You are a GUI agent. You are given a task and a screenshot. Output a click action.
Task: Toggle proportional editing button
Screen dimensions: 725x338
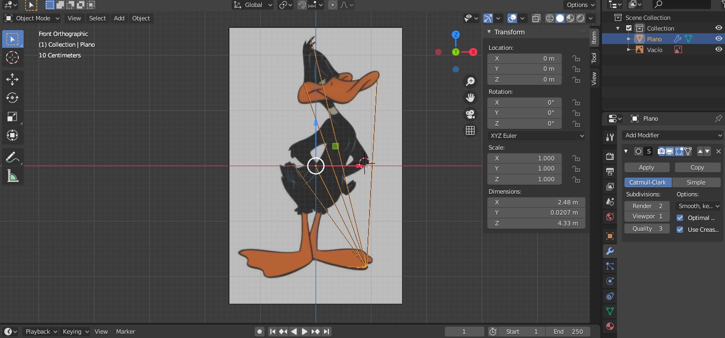pos(333,5)
